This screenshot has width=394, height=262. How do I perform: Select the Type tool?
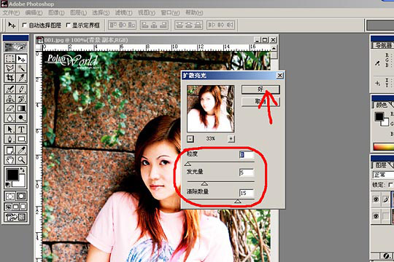21,129
